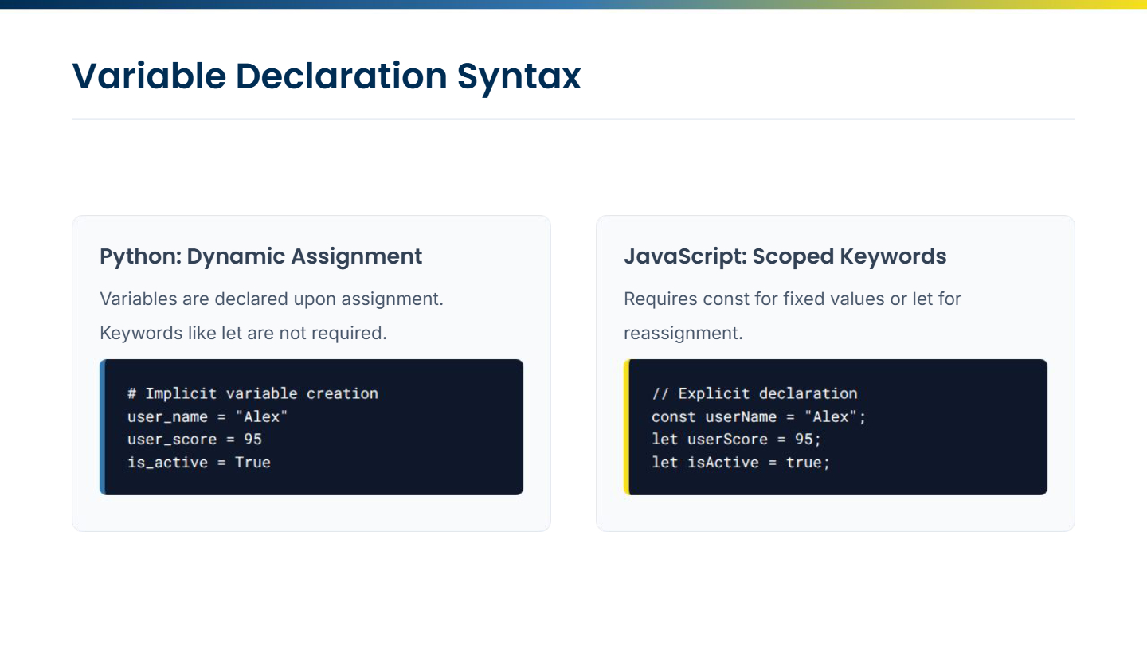Click the word "reassignment." in JavaScript card
Screen dimensions: 1147x645
click(683, 333)
